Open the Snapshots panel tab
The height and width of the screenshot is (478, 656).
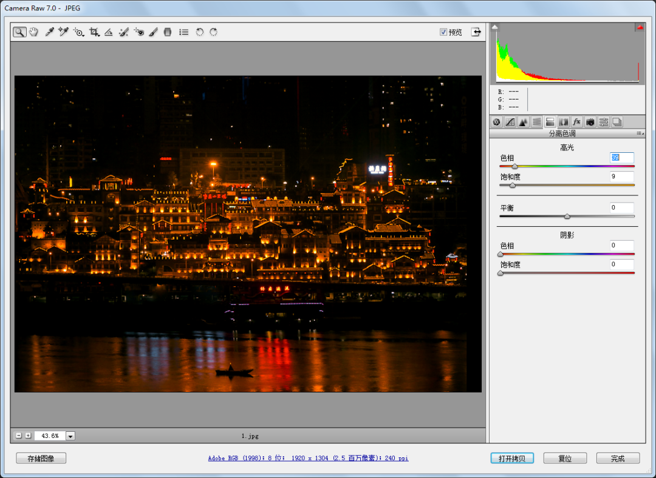pos(617,122)
